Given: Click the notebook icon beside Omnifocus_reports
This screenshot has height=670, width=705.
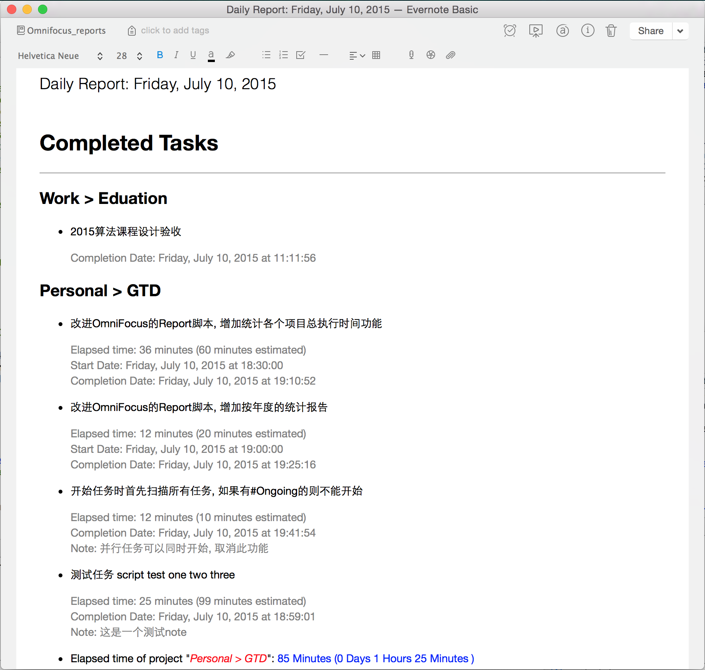Looking at the screenshot, I should (x=21, y=30).
